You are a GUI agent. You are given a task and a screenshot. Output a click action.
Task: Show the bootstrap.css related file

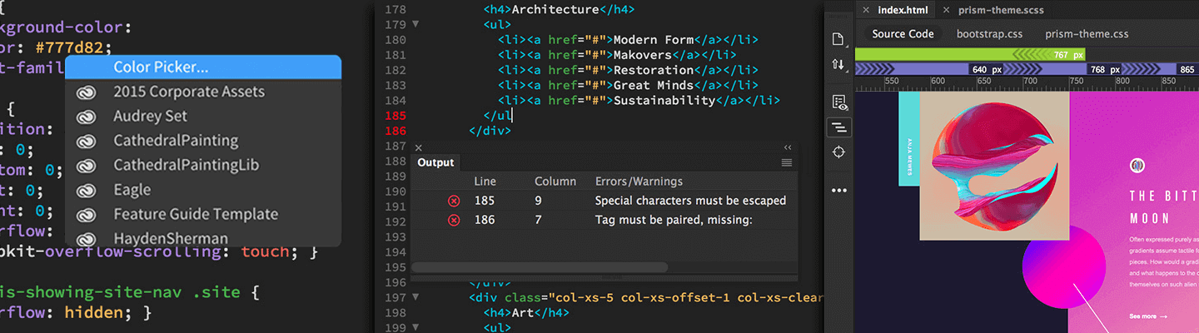(x=990, y=34)
